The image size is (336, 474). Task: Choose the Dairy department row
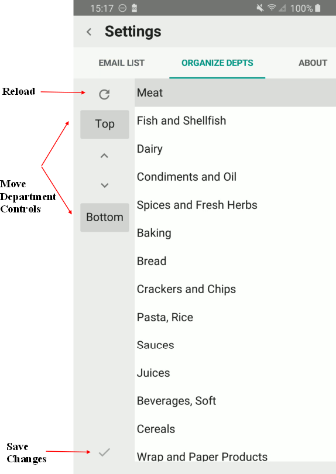(x=235, y=149)
